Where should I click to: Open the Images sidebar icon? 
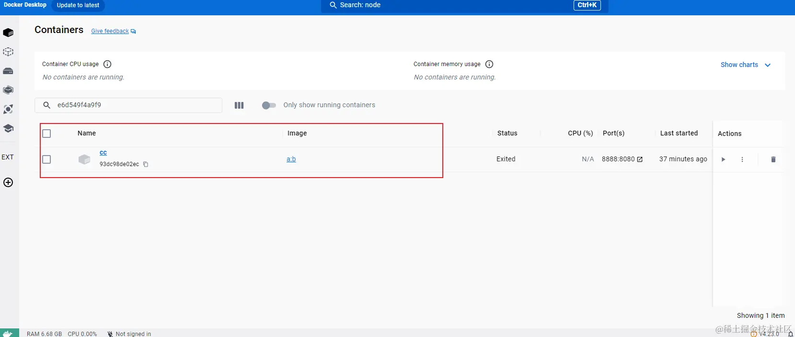pos(8,52)
